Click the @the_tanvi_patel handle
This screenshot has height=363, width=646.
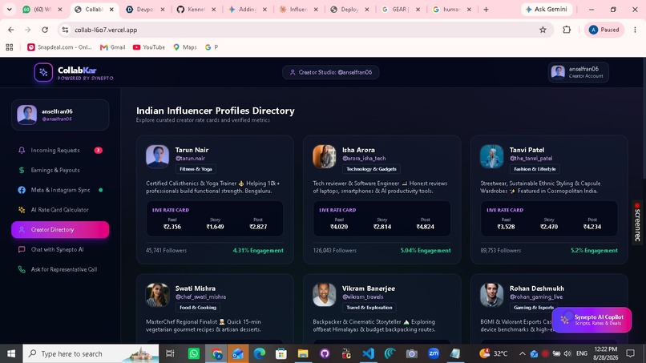[531, 158]
